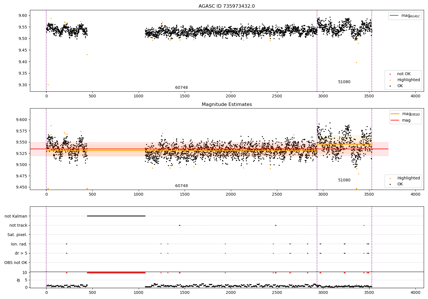Click the 9.30 tick label on top plot
Image resolution: width=428 pixels, height=299 pixels.
click(x=22, y=85)
